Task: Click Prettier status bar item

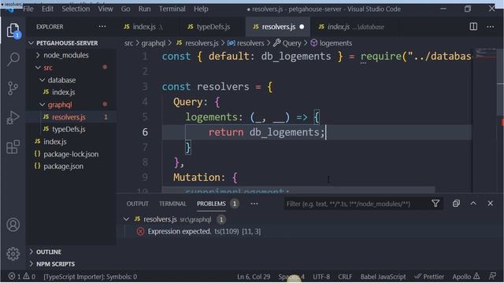Action: [x=429, y=276]
